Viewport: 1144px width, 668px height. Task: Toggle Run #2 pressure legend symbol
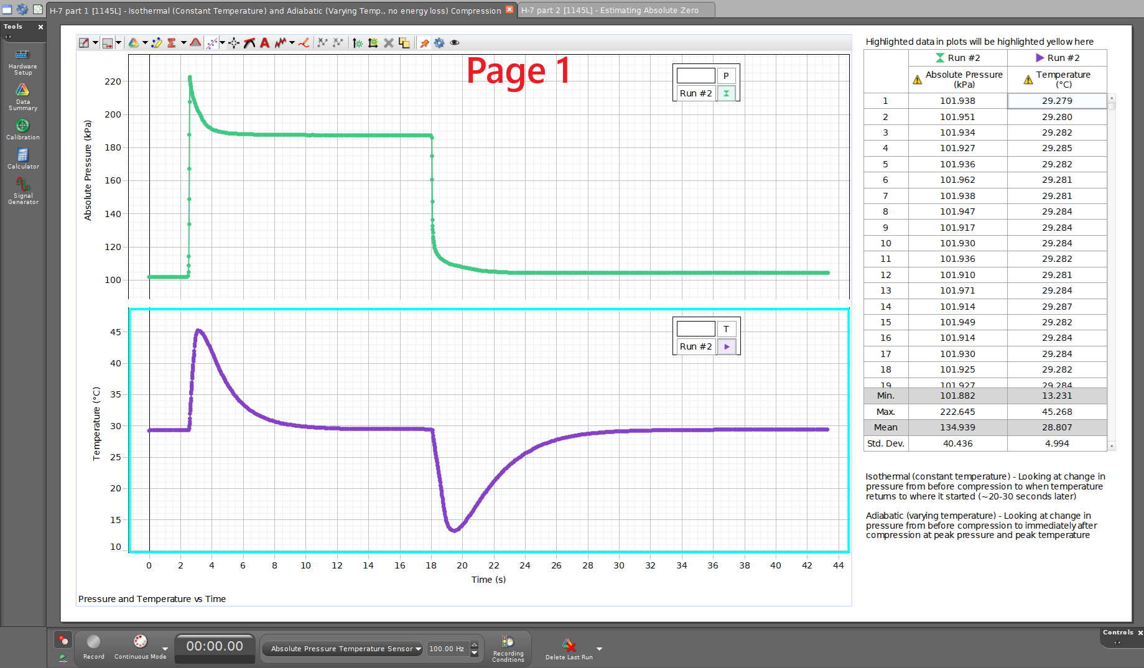726,93
